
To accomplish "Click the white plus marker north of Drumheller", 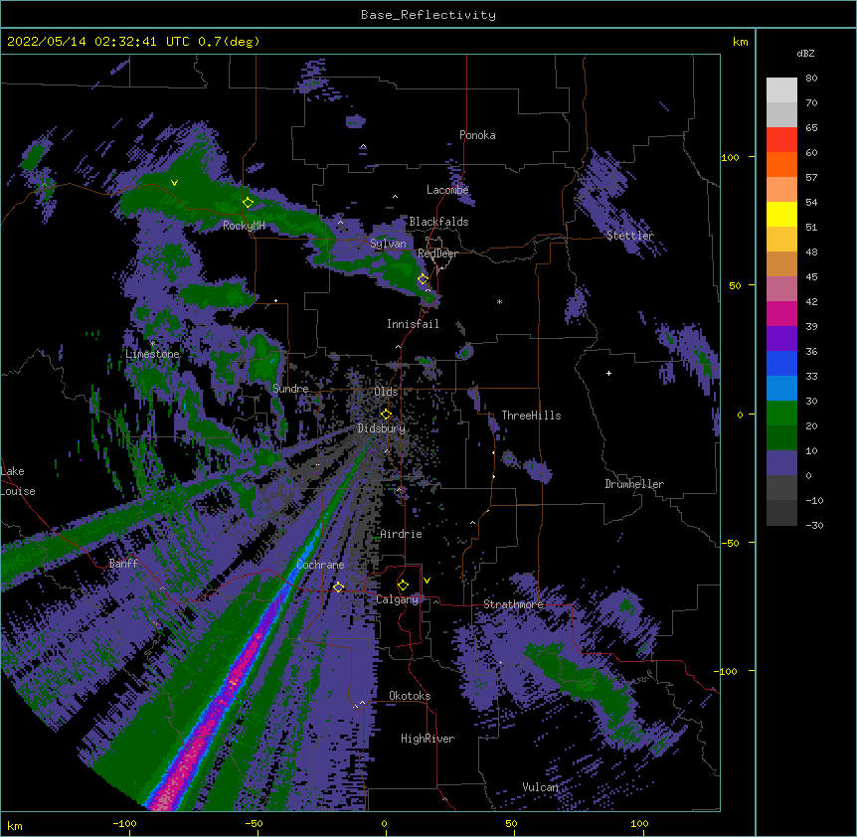I will click(x=608, y=373).
